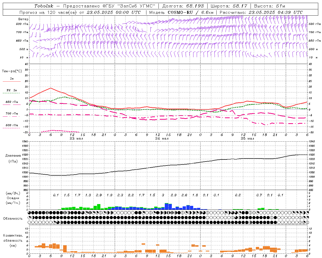Image resolution: width=322 pixels, height=258 pixels.
Task: Click the '23 мая' date label
Action: (76, 139)
